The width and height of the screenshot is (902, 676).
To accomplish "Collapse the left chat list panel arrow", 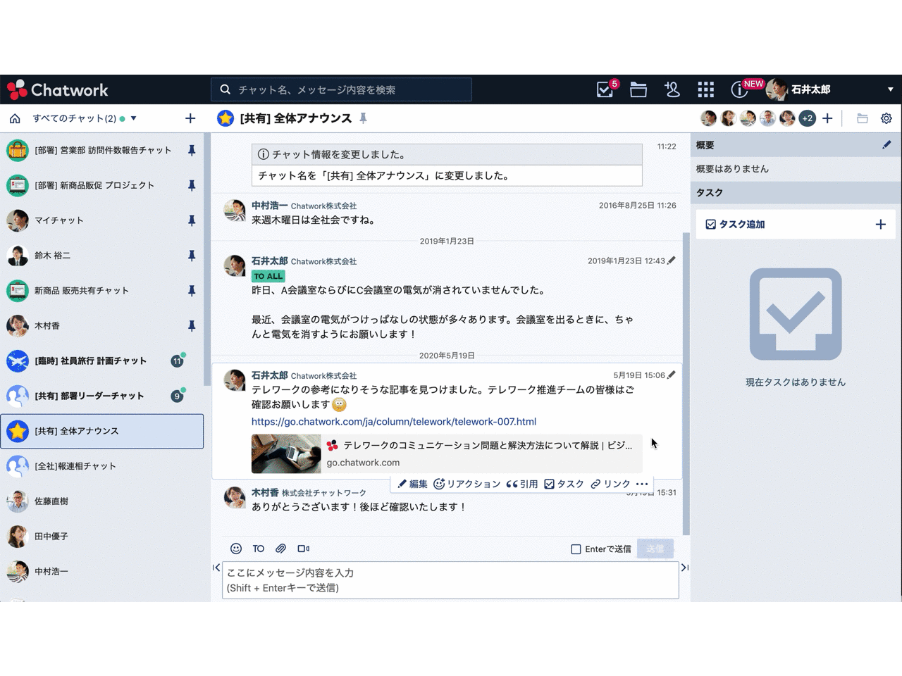I will (216, 568).
